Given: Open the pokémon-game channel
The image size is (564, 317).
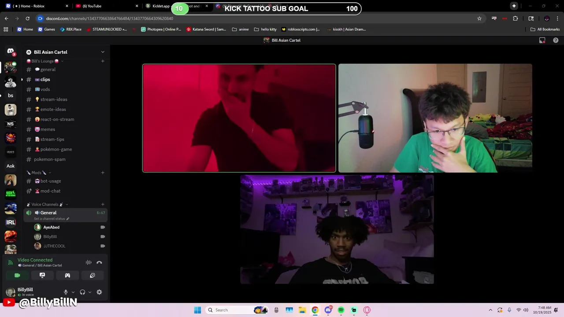Looking at the screenshot, I should coord(65,149).
